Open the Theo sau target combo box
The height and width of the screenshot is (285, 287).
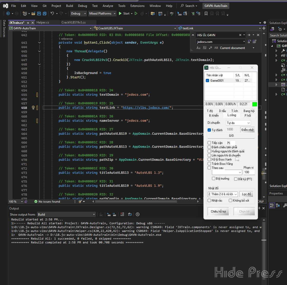click(227, 172)
